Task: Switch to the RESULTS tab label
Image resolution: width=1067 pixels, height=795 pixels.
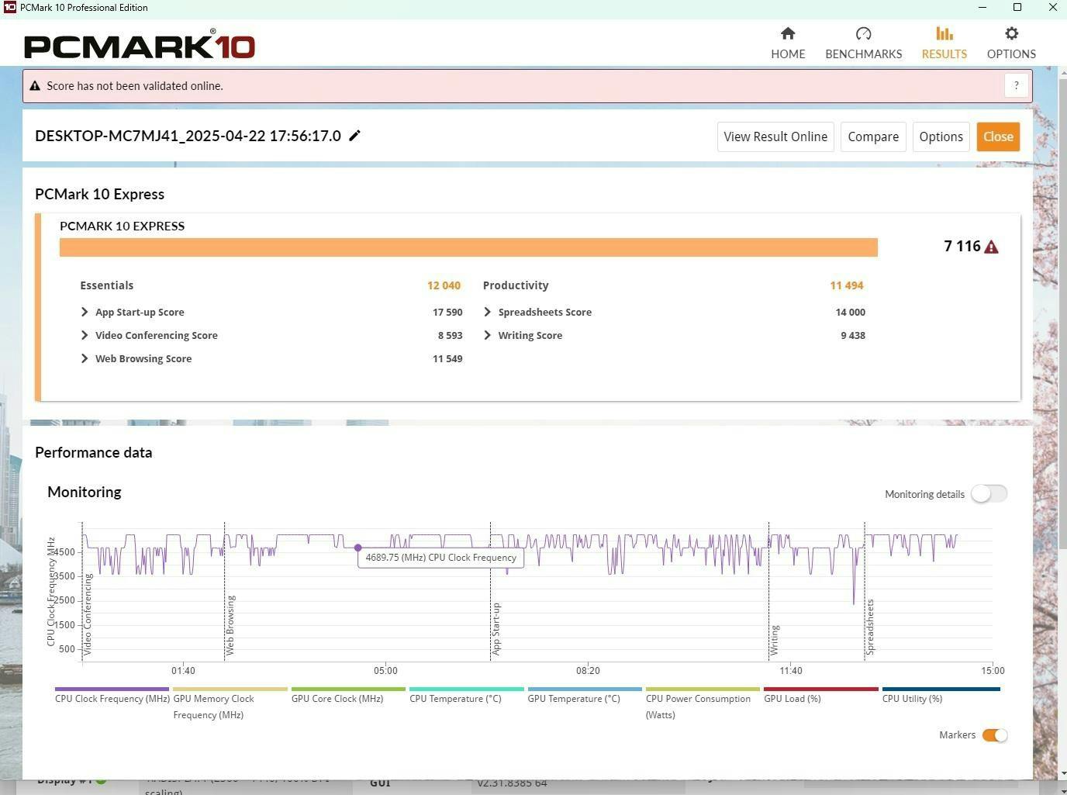Action: click(x=944, y=54)
